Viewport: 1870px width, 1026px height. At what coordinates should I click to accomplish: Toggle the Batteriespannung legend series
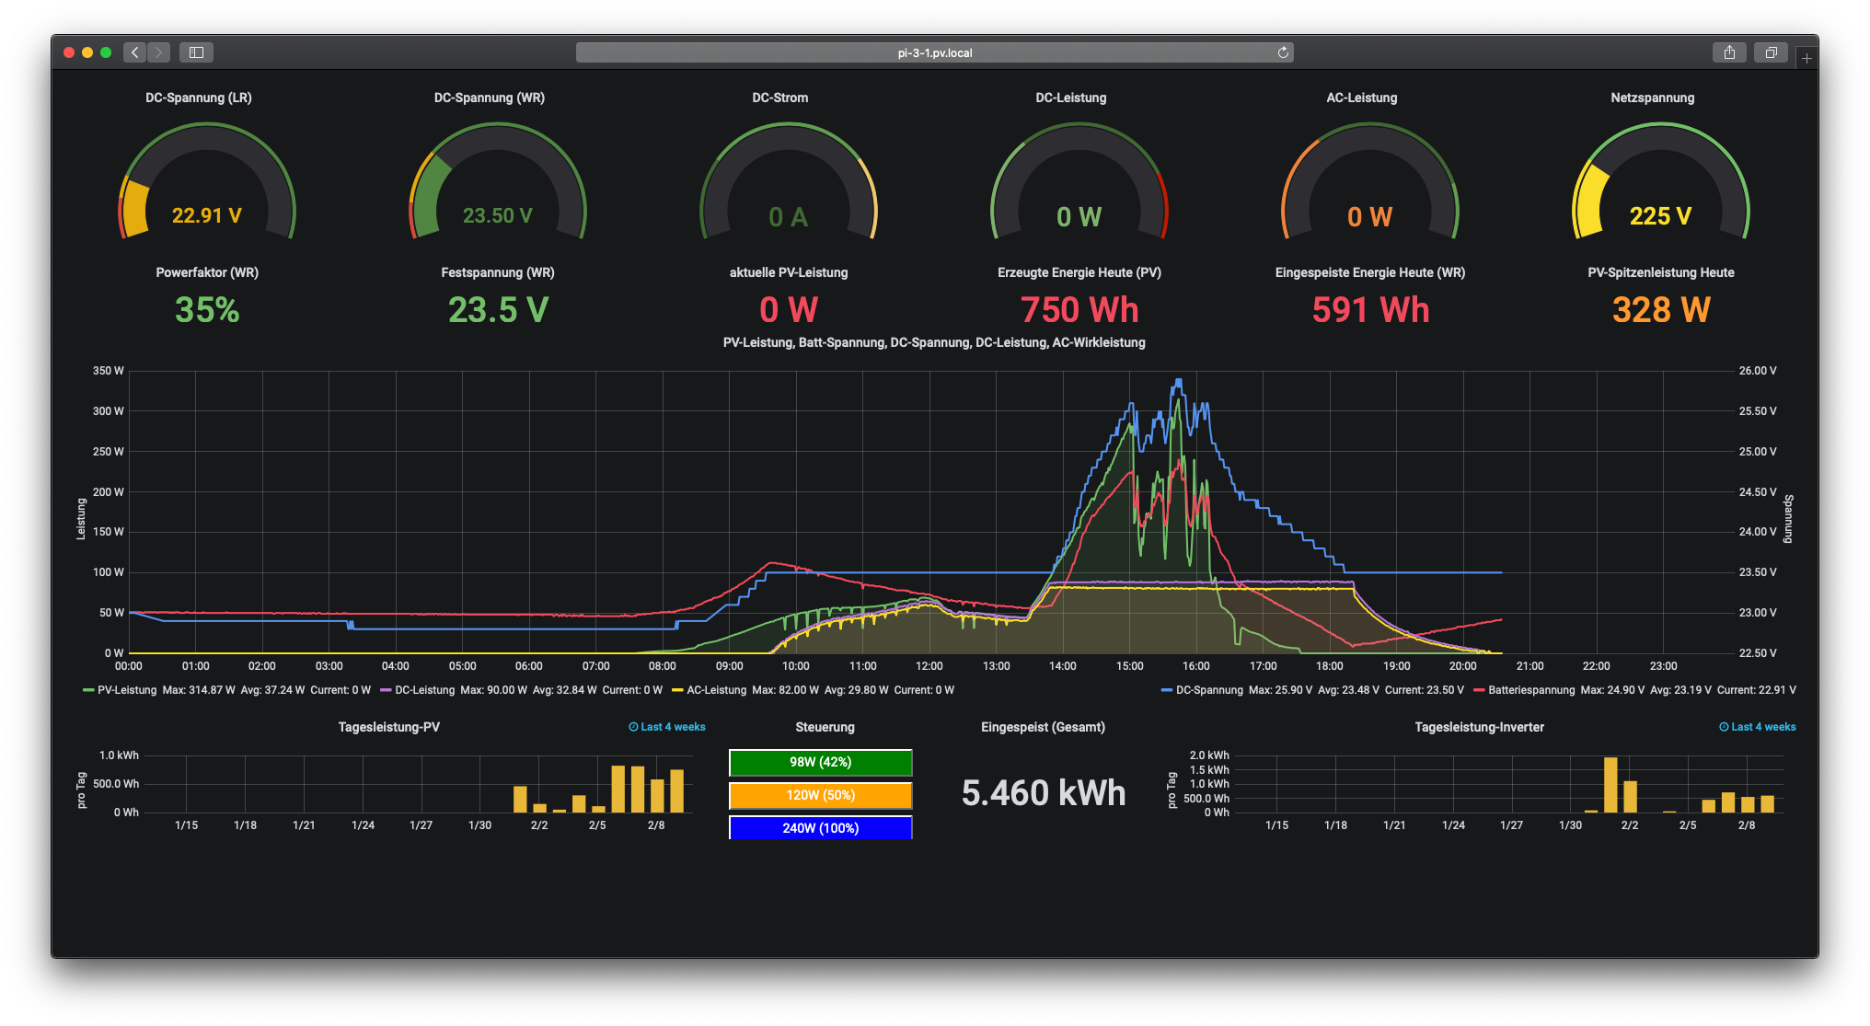1531,690
